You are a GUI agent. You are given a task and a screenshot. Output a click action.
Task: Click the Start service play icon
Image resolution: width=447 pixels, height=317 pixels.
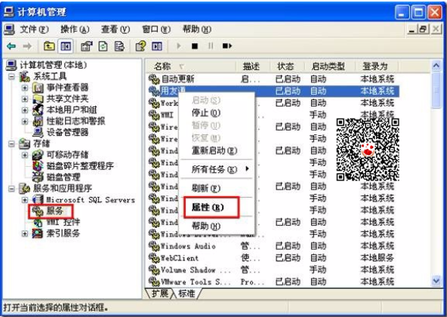[179, 46]
